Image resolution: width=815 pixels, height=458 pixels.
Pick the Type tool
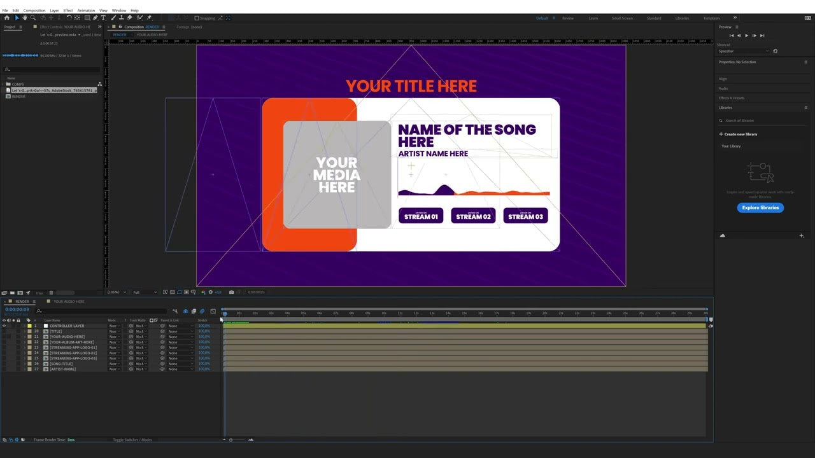pos(103,18)
